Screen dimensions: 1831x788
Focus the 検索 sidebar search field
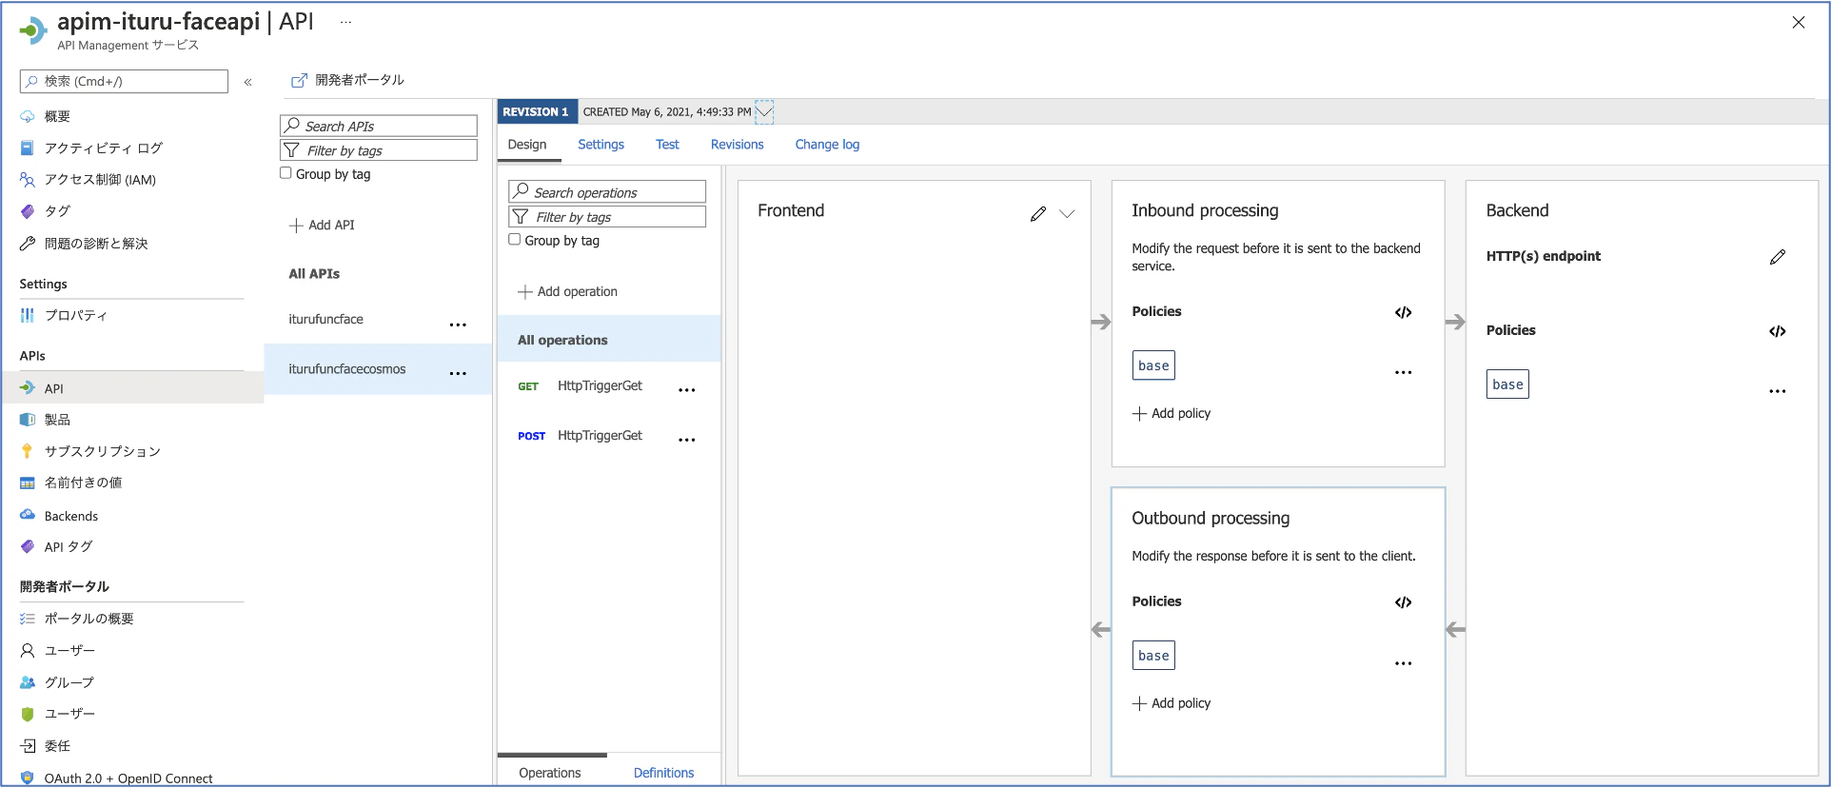click(124, 82)
